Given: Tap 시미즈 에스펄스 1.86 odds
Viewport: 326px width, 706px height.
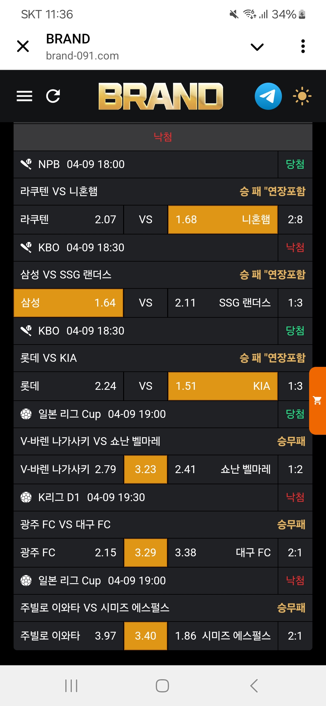Looking at the screenshot, I should (223, 636).
